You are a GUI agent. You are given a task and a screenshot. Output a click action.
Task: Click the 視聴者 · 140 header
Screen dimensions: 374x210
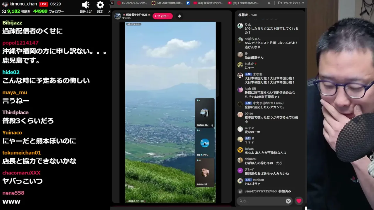248,15
